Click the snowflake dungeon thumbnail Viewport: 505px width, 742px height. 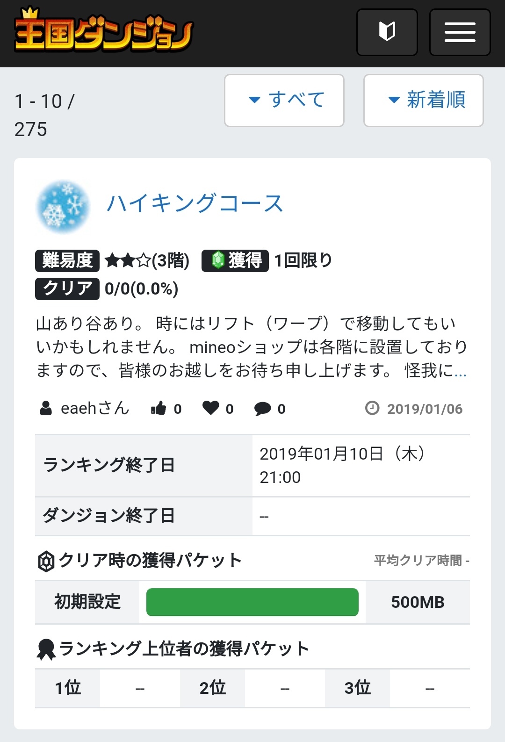63,207
